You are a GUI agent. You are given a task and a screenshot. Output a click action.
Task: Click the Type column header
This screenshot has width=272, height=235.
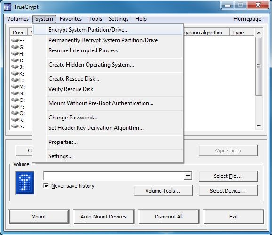tap(242, 33)
